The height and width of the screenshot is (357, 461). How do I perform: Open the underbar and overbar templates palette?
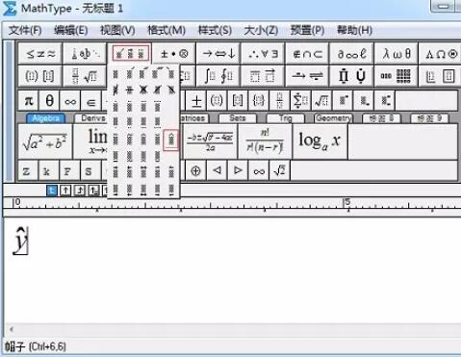coord(263,76)
